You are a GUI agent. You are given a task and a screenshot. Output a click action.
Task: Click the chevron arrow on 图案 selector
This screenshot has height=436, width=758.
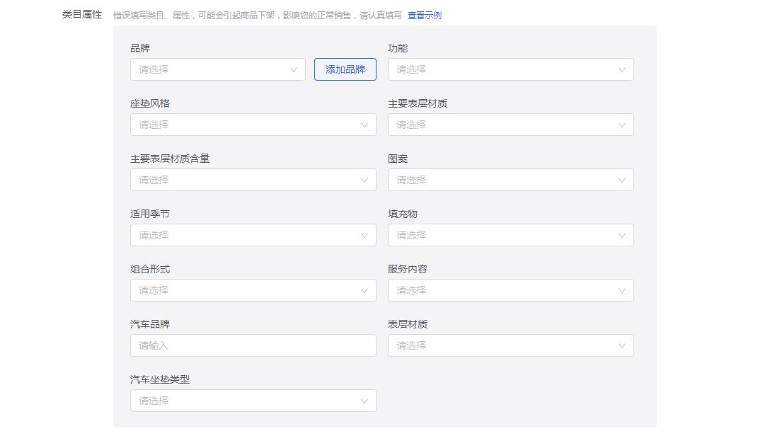[x=622, y=180]
